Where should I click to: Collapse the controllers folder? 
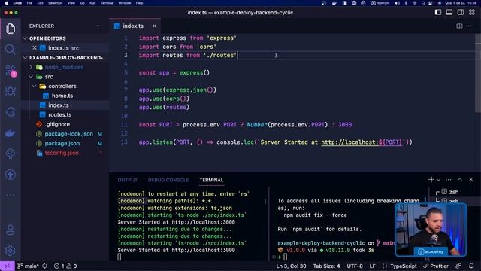click(62, 86)
